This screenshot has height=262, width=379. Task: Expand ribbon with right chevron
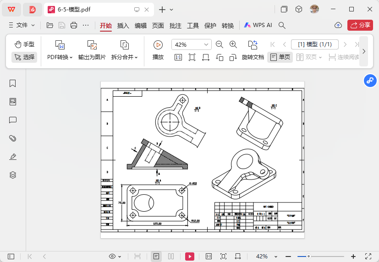click(x=363, y=51)
